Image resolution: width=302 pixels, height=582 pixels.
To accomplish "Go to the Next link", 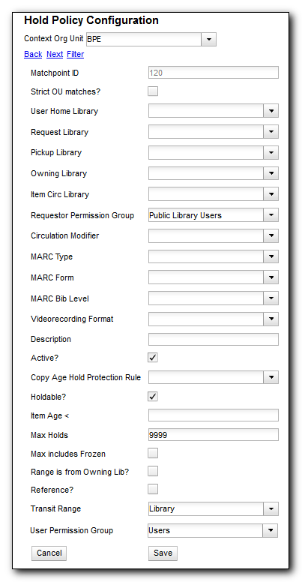I will pos(55,55).
